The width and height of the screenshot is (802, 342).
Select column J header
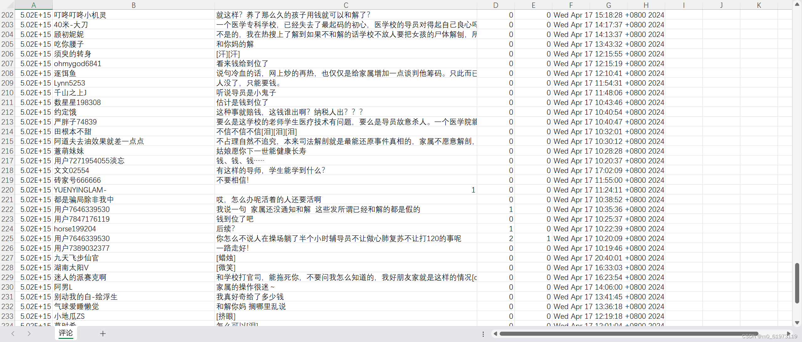[721, 5]
